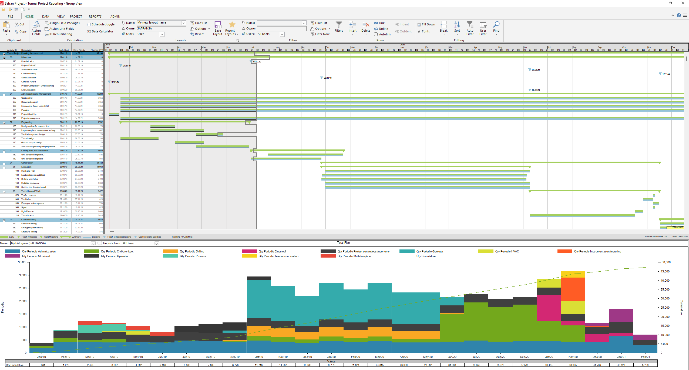
Task: Click the User Filter icon
Action: (483, 25)
